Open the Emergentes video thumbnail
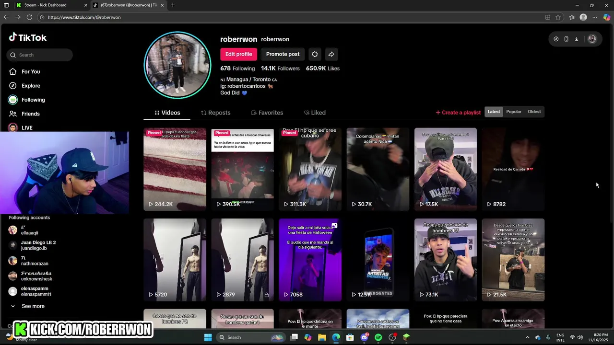This screenshot has width=614, height=345. tap(378, 260)
